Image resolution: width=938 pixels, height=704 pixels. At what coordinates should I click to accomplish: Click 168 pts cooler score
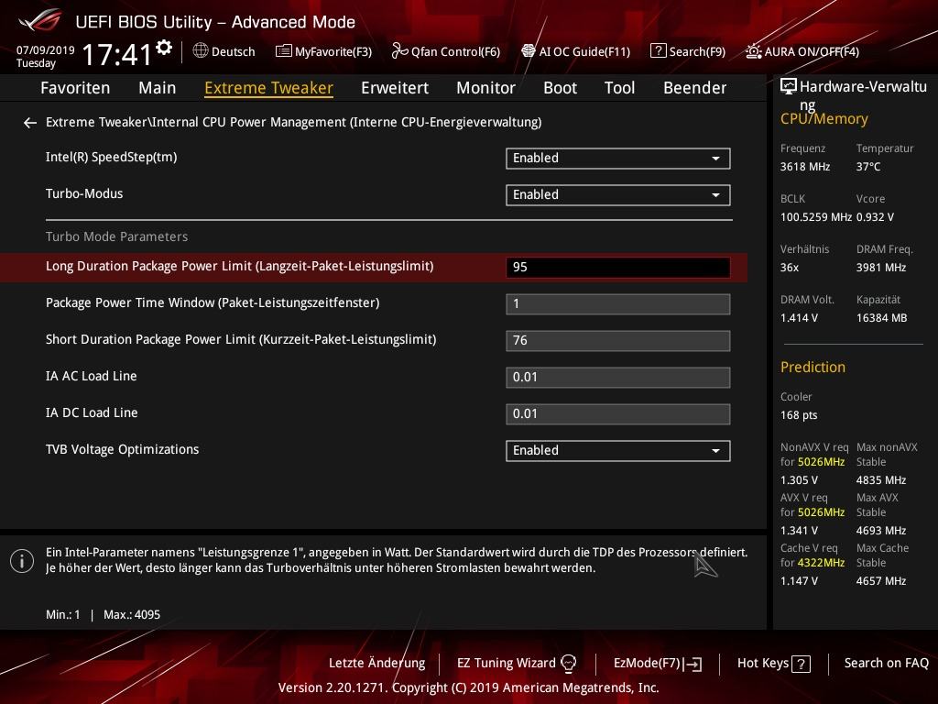tap(799, 415)
